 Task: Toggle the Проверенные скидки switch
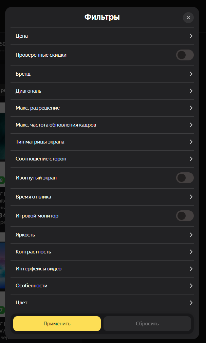click(x=185, y=55)
